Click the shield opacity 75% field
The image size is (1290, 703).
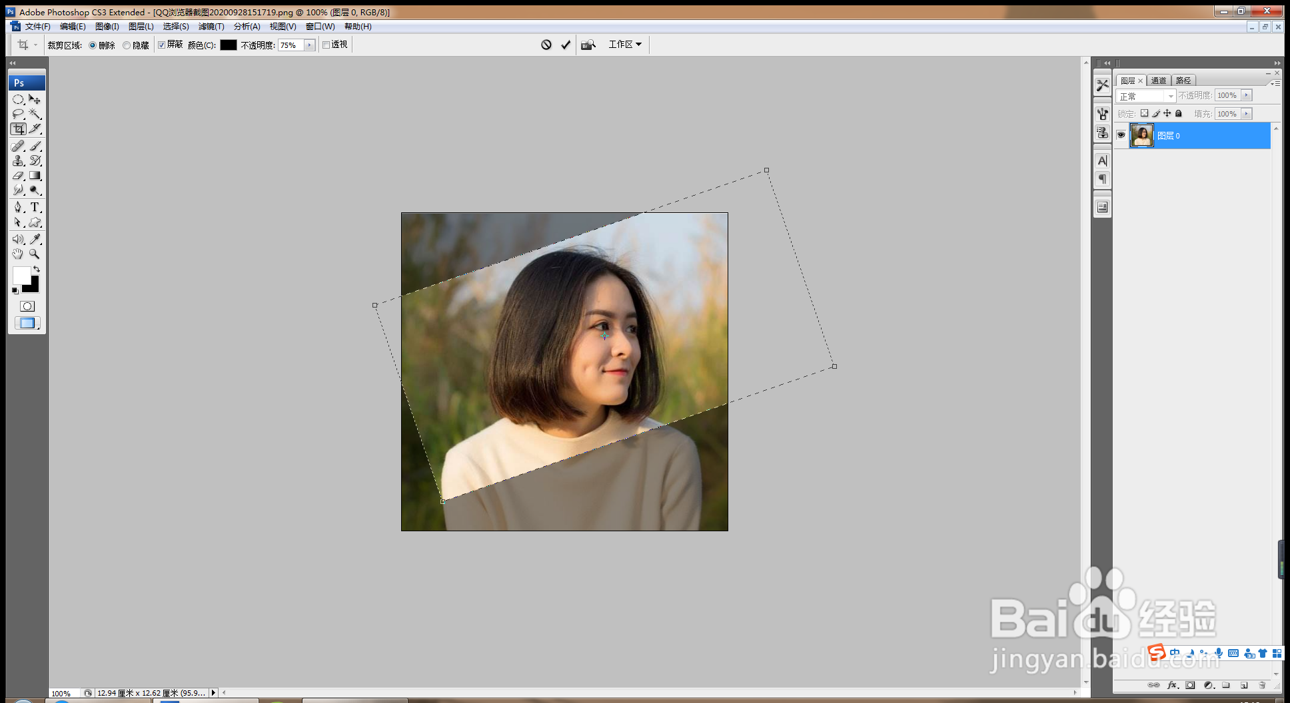coord(291,45)
